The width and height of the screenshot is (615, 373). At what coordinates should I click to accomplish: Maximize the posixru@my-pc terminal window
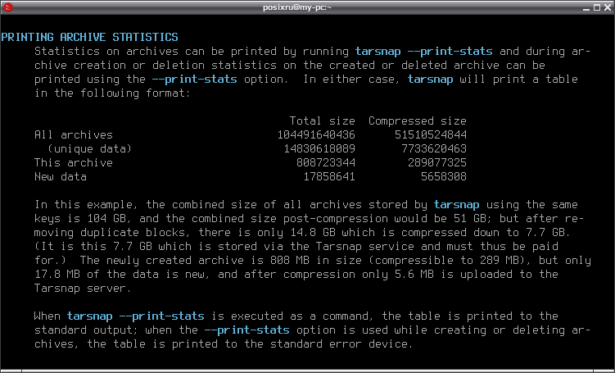(597, 7)
